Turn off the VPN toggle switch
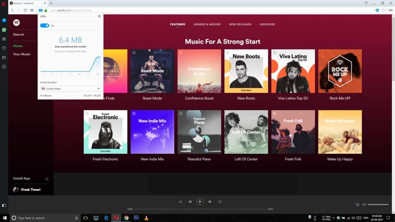Screen dimensions: 395x222 45,26
